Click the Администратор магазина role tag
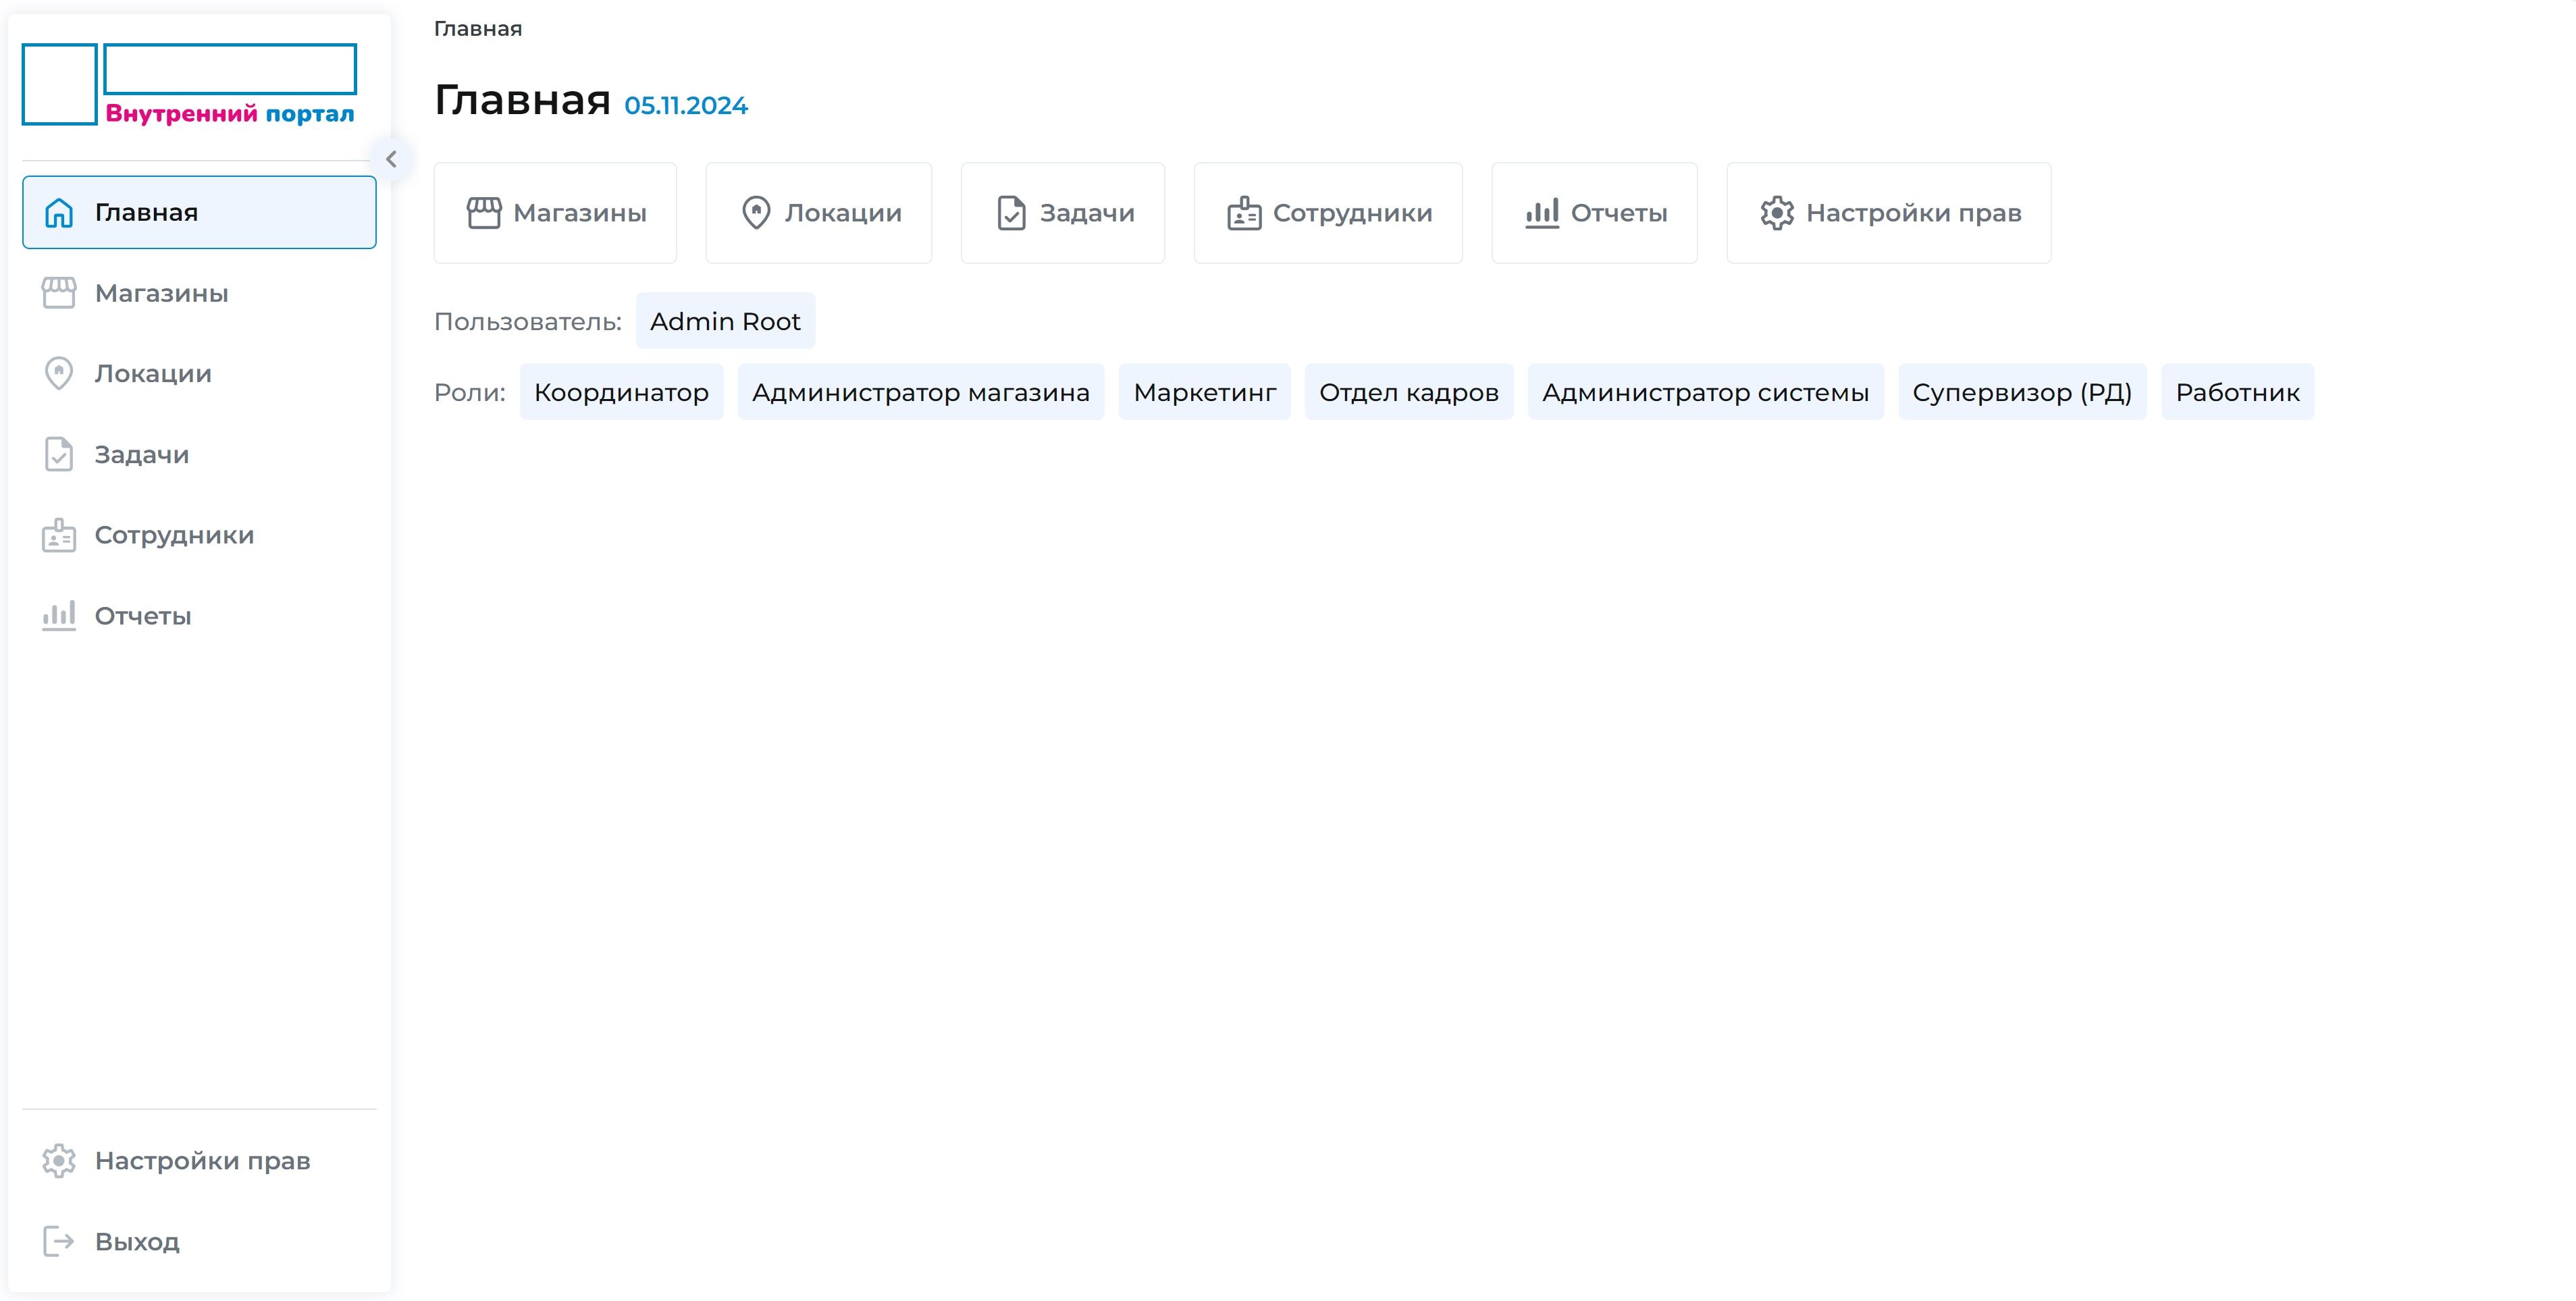Viewport: 2576px width, 1301px height. tap(921, 392)
